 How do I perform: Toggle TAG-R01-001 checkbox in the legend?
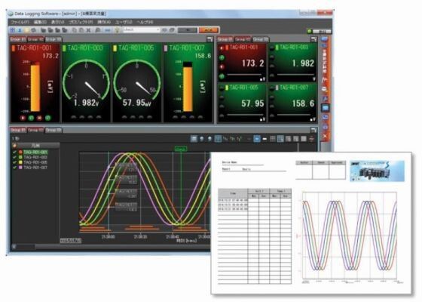(x=15, y=152)
